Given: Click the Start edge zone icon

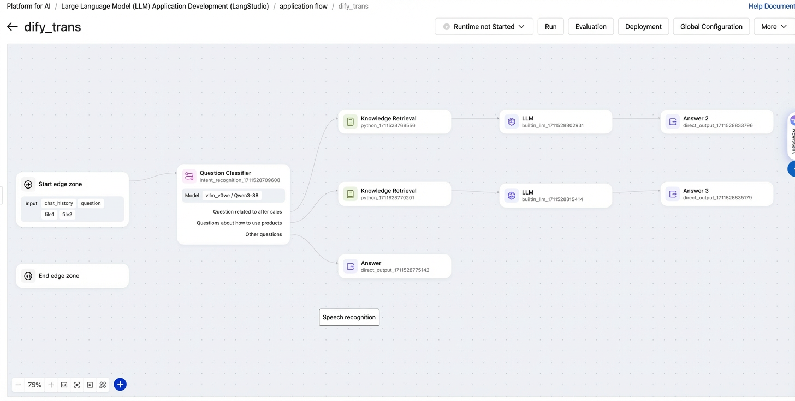Looking at the screenshot, I should point(28,184).
